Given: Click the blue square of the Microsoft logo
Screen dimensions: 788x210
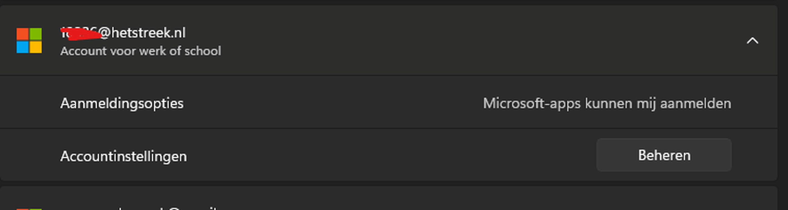Looking at the screenshot, I should (x=22, y=47).
